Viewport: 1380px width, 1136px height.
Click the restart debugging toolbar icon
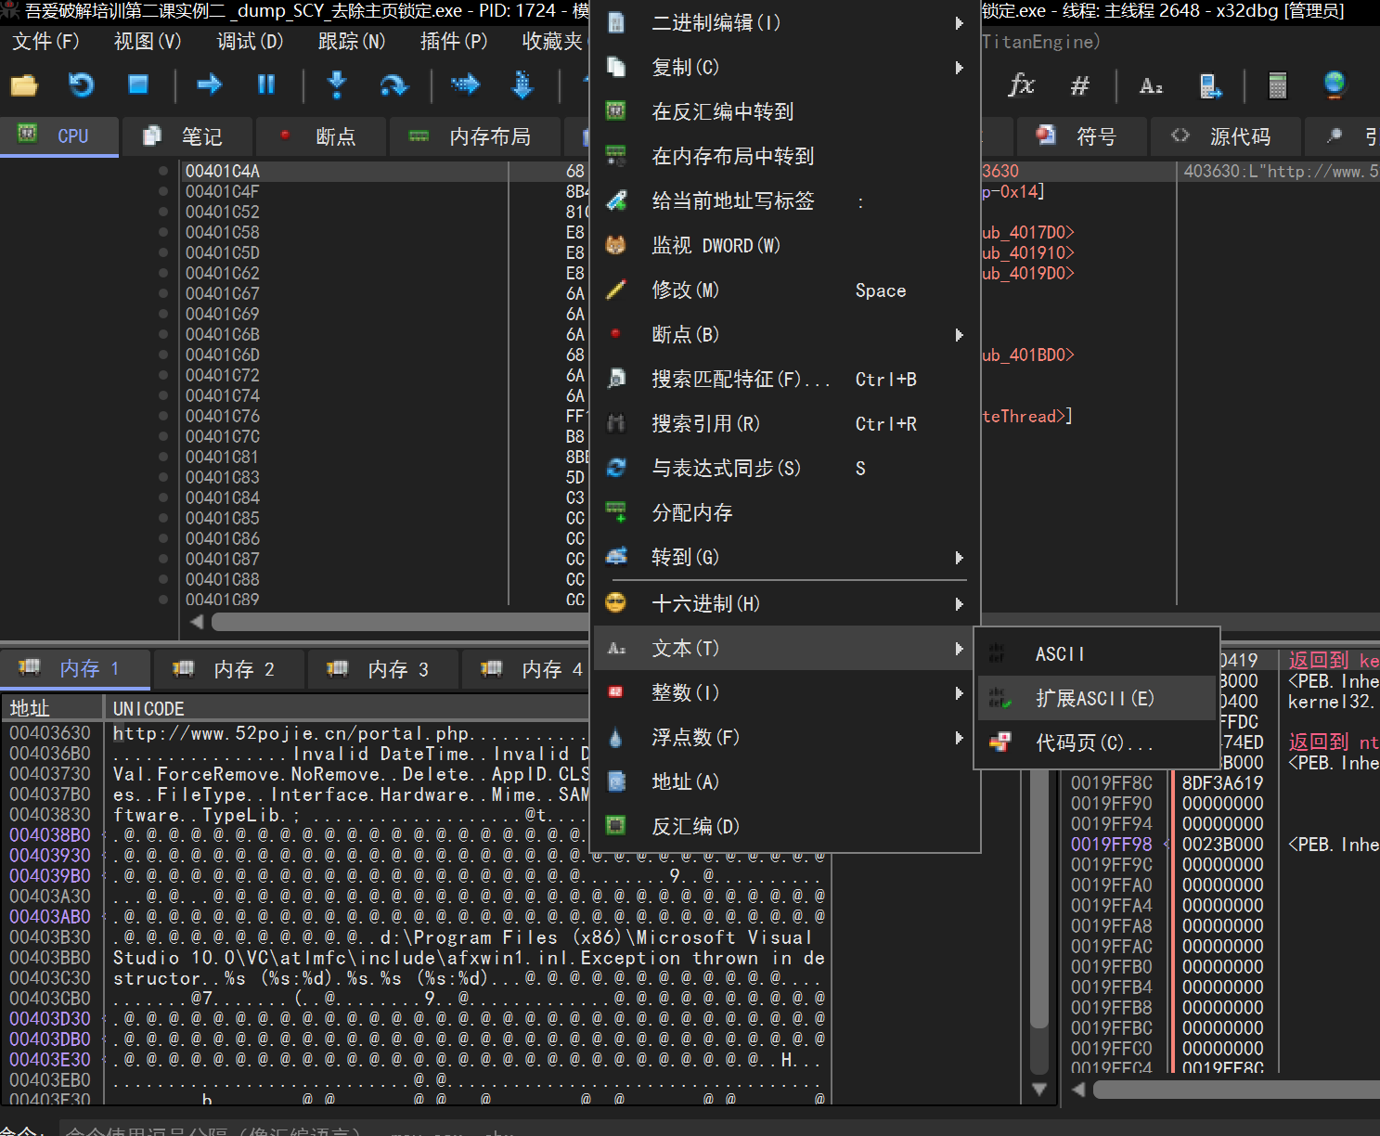tap(82, 85)
